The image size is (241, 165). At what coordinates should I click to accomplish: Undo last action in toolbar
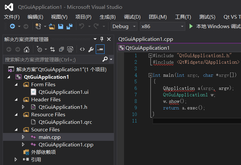coord(82,26)
